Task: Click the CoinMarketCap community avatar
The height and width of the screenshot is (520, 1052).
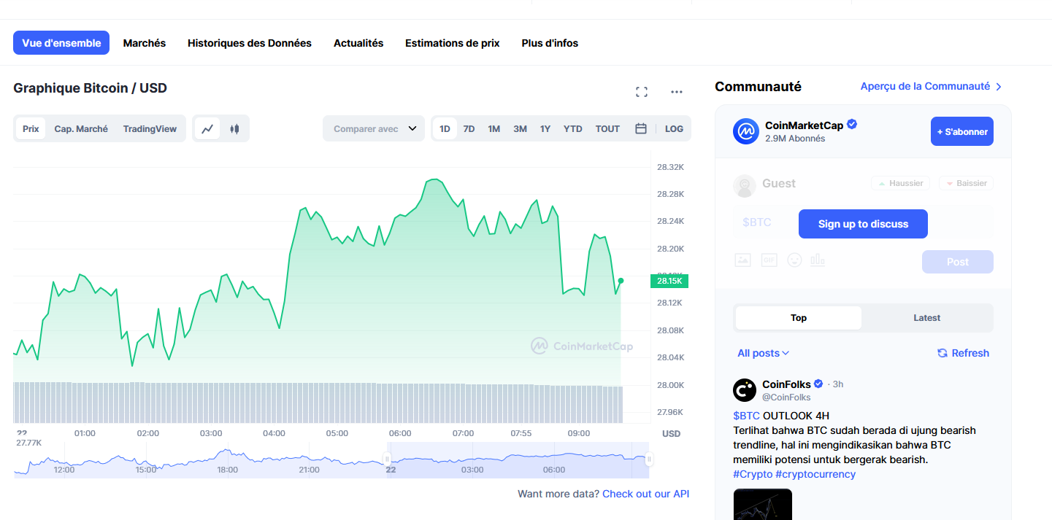Action: (x=746, y=131)
